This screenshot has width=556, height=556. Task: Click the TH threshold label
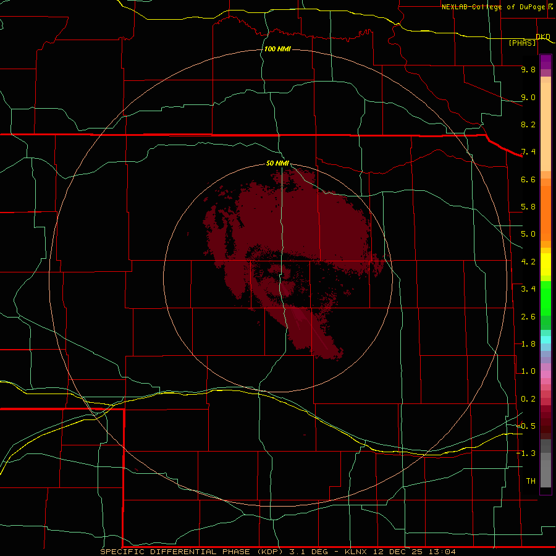coord(531,481)
